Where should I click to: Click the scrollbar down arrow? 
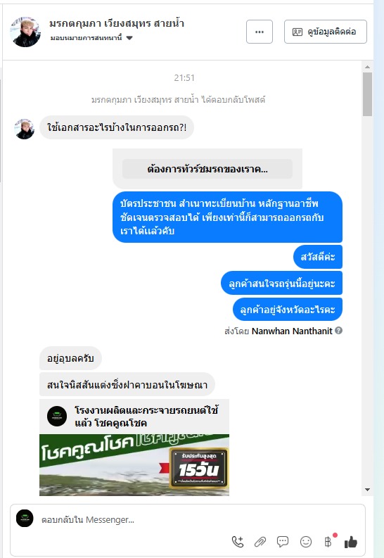367,490
